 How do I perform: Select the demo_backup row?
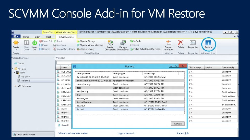(x=130, y=84)
